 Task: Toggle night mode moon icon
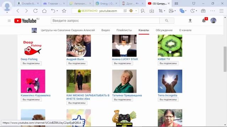click(x=192, y=11)
